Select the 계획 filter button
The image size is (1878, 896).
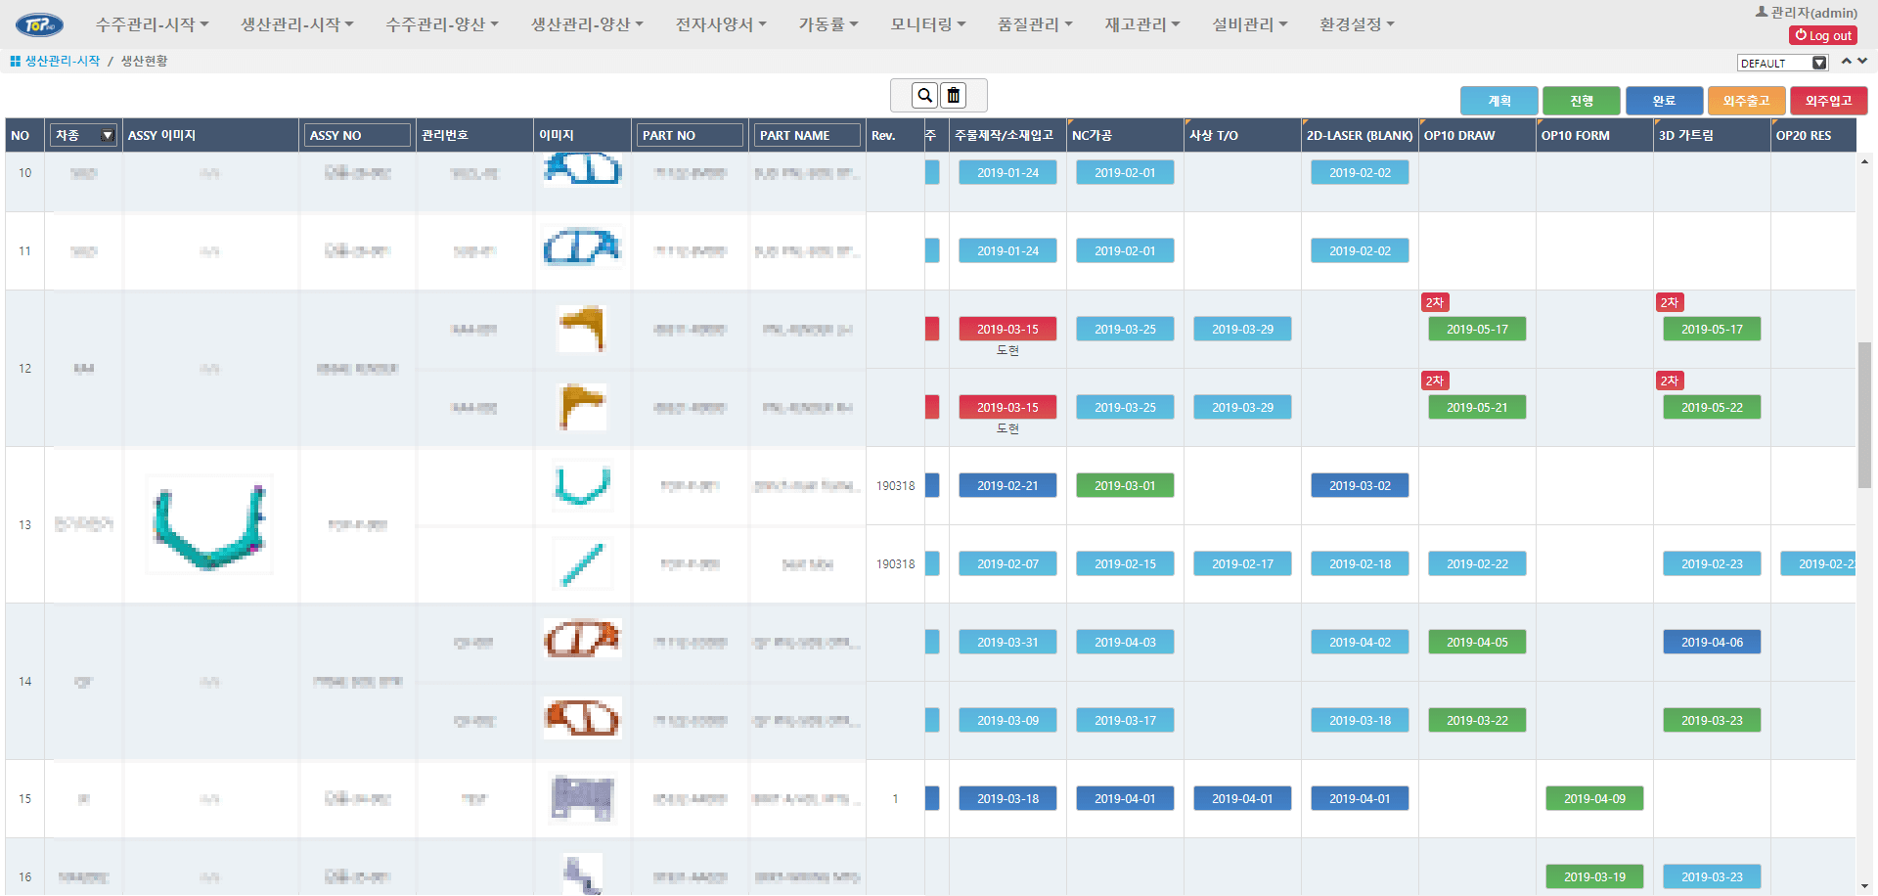pos(1498,100)
